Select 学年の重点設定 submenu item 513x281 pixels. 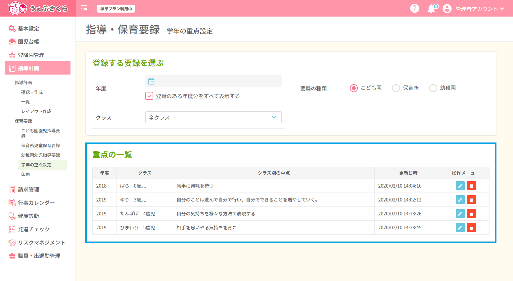[x=42, y=165]
